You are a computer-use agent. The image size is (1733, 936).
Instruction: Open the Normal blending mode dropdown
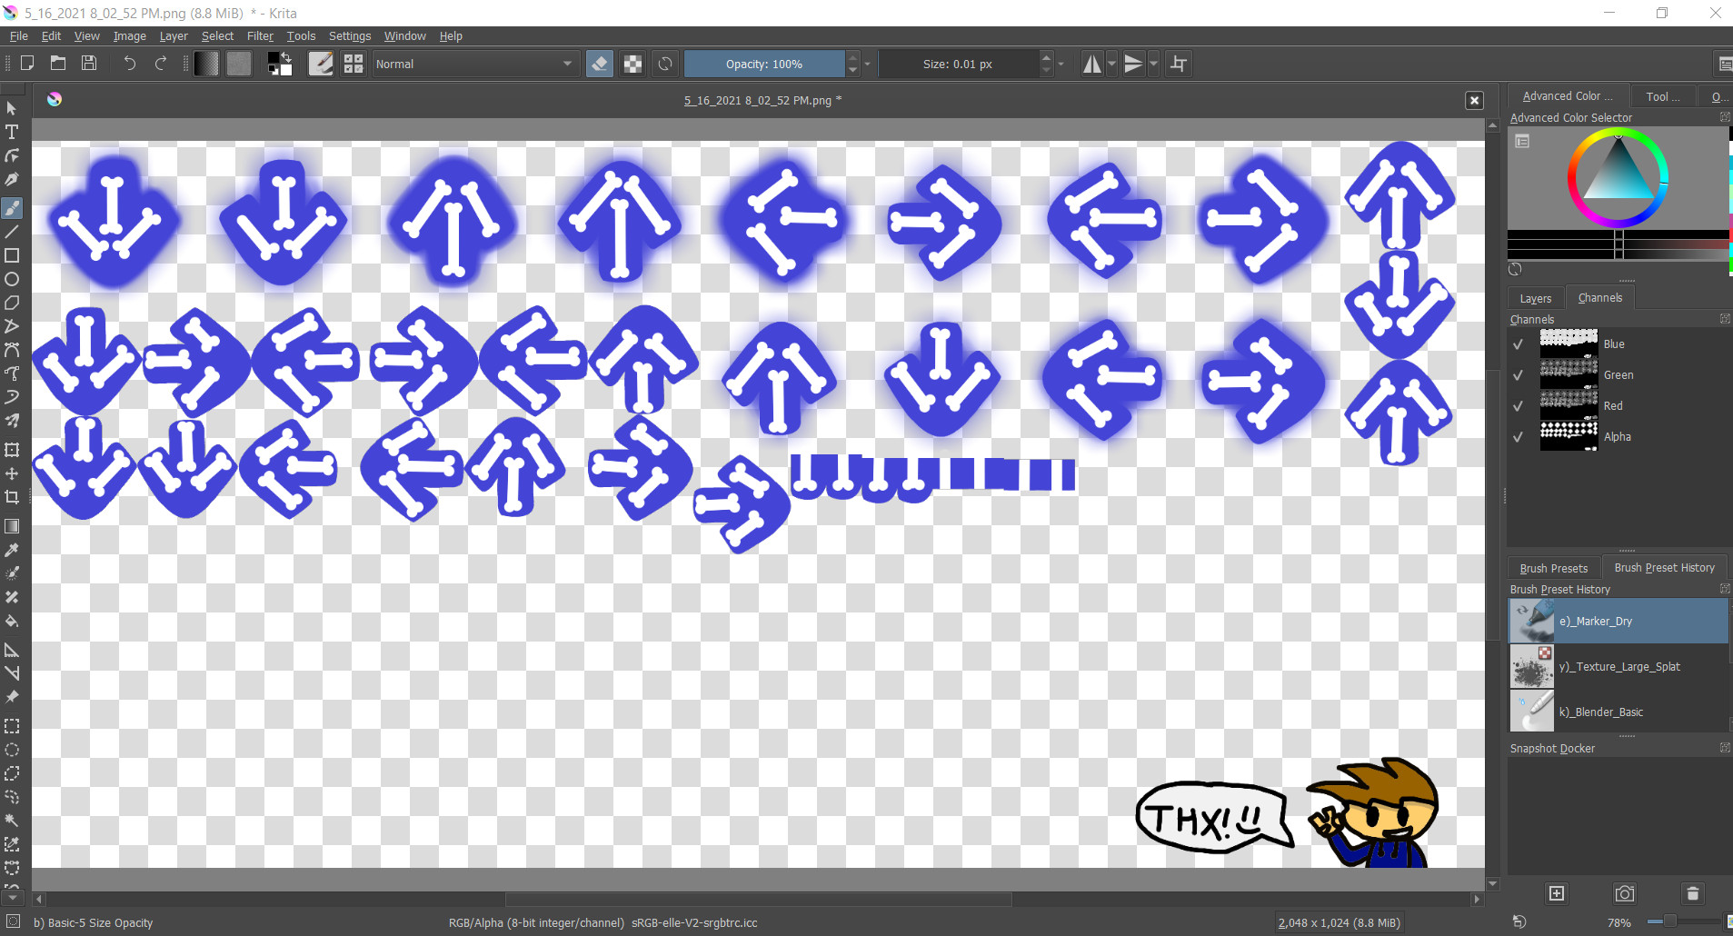click(x=473, y=64)
